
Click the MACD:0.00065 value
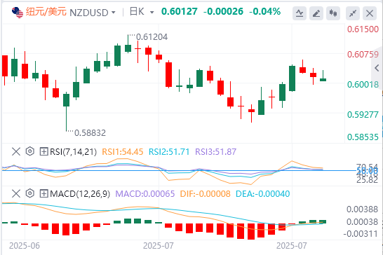[145, 194]
